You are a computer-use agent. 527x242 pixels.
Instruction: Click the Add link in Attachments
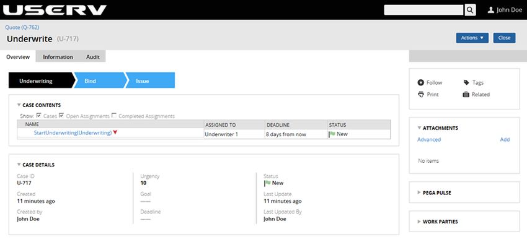coord(505,140)
